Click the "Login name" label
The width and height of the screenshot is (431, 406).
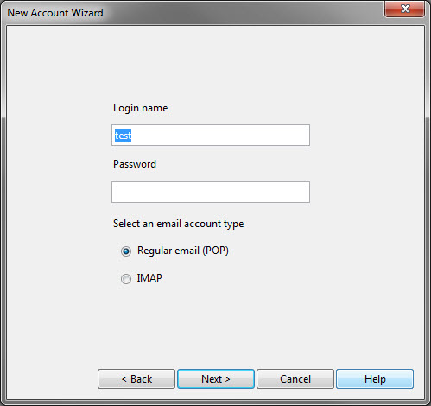pyautogui.click(x=141, y=108)
